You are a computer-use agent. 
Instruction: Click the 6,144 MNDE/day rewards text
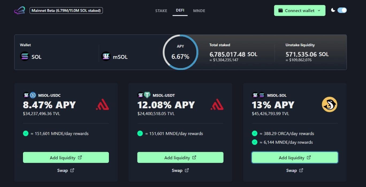[286, 142]
